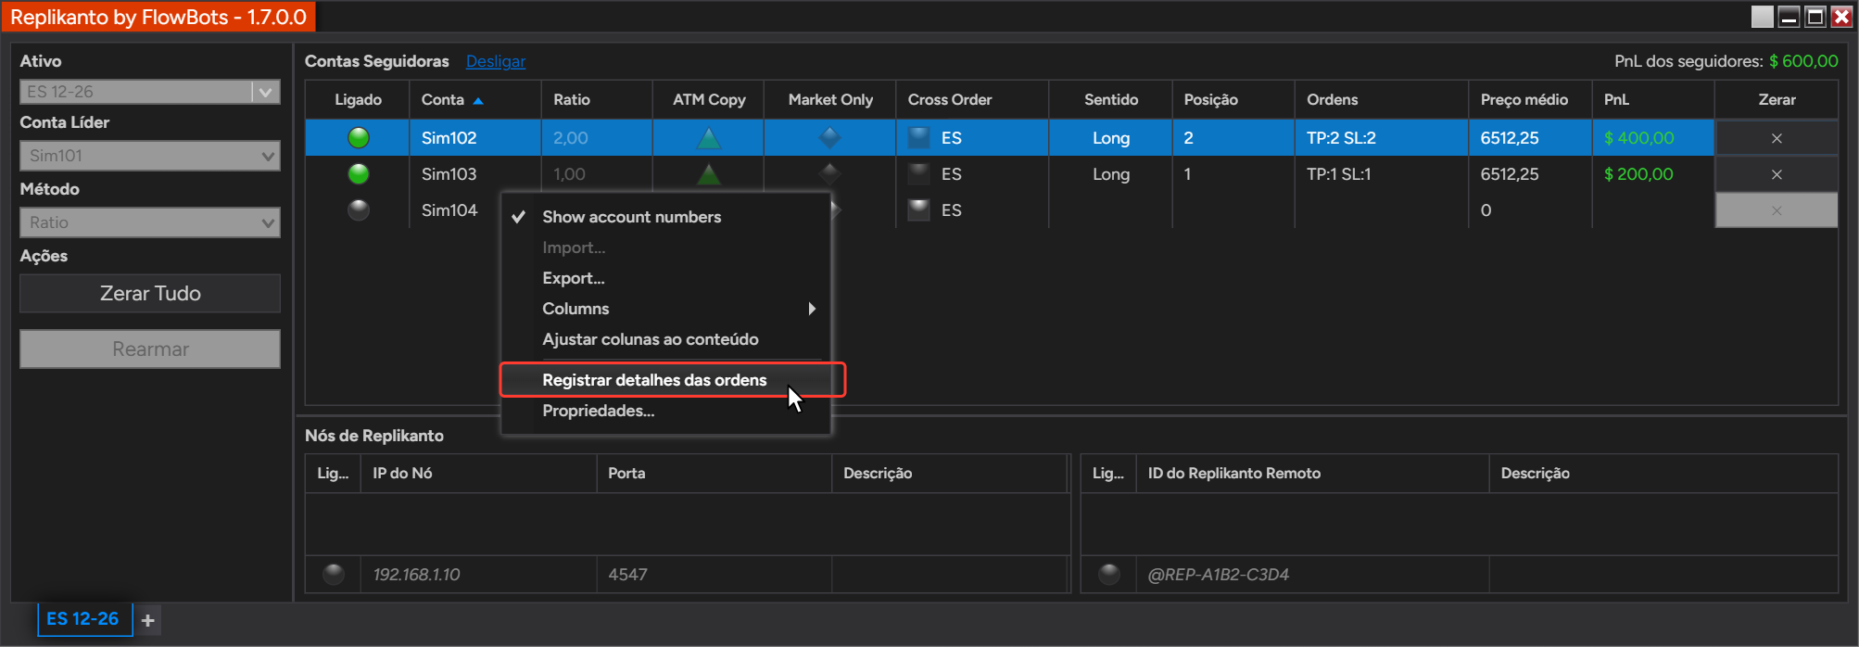The image size is (1859, 647).
Task: Switch to the ES 12-26 bottom tab
Action: (83, 619)
